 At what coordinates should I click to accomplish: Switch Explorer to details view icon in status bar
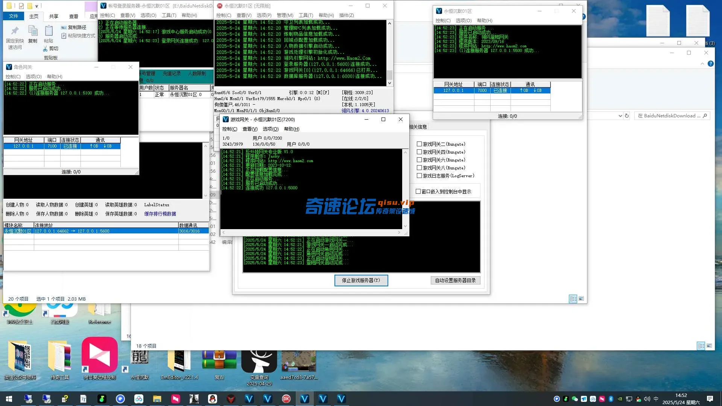[573, 299]
